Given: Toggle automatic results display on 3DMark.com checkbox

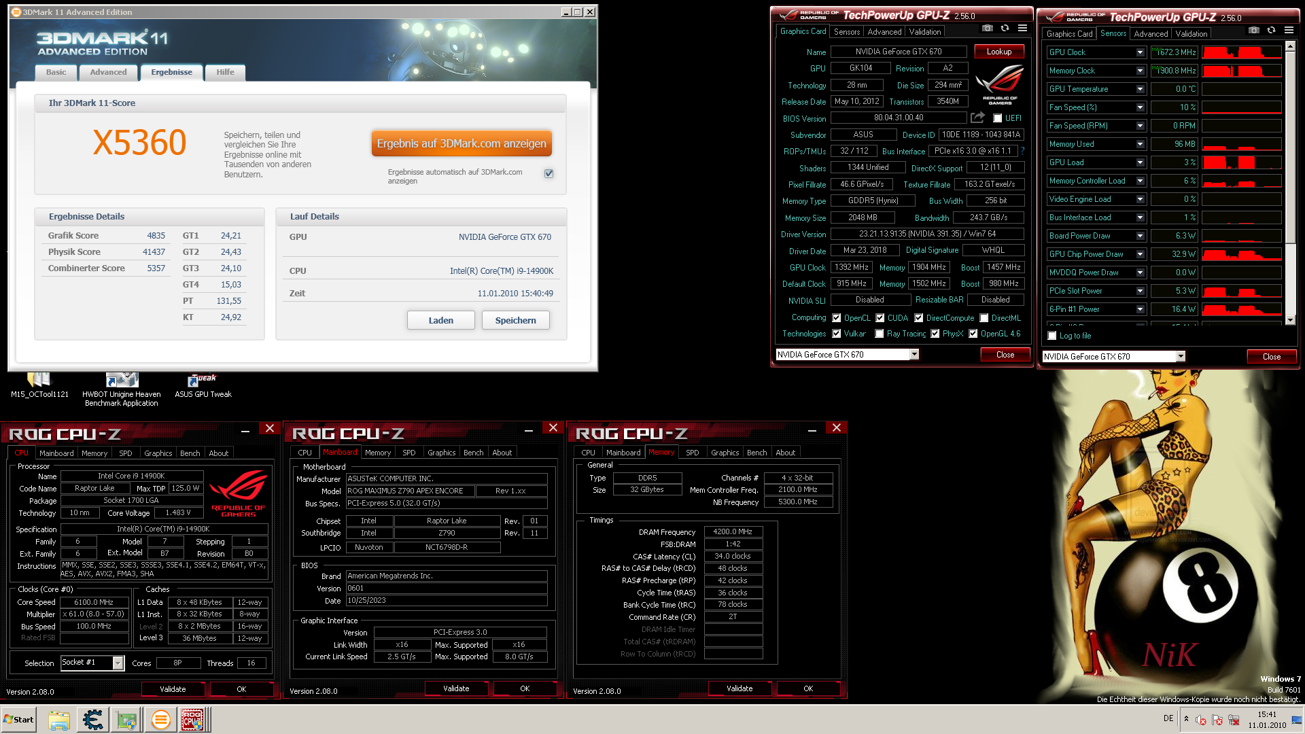Looking at the screenshot, I should coord(549,173).
